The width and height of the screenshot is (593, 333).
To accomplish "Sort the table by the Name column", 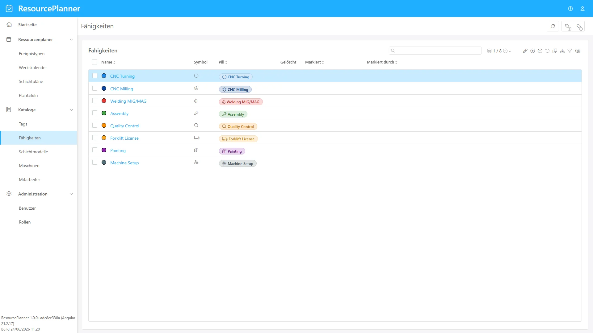I will click(x=108, y=62).
